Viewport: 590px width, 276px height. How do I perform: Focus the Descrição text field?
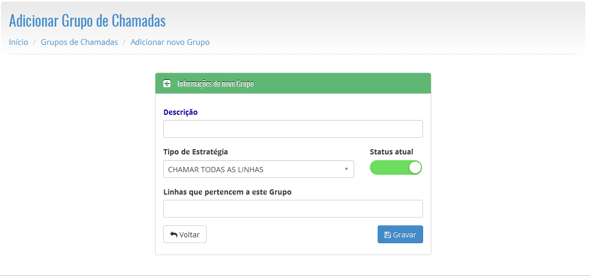[x=293, y=129]
